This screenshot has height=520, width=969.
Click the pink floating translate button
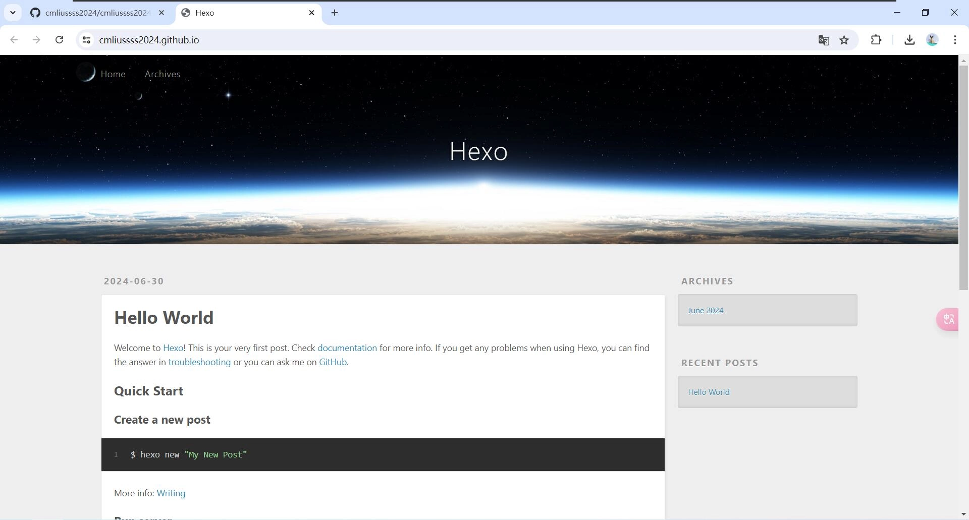pos(948,319)
